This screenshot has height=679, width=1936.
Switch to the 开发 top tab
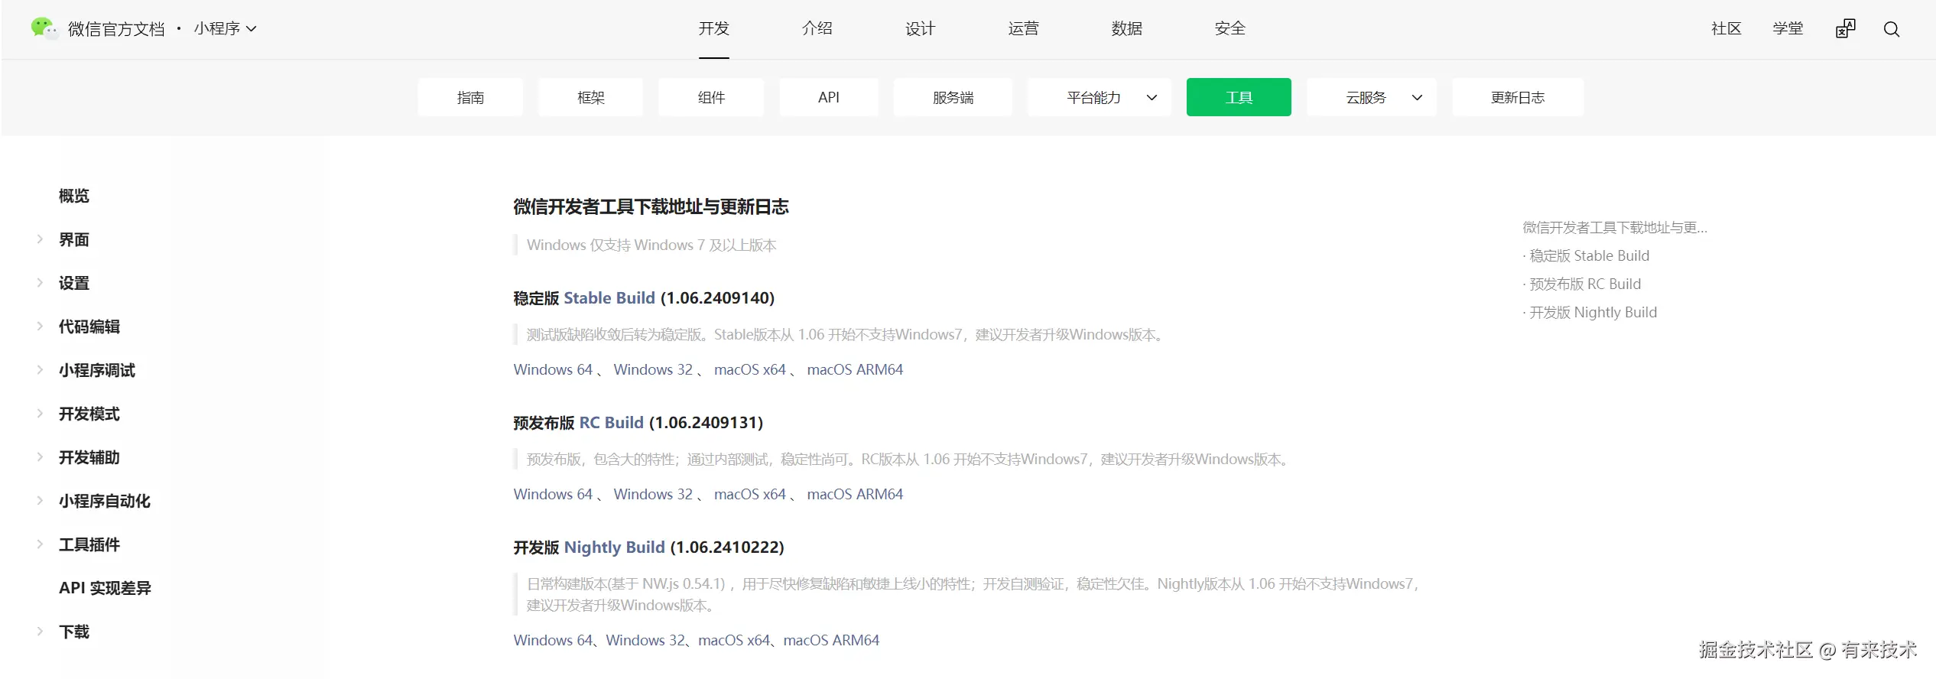(713, 28)
